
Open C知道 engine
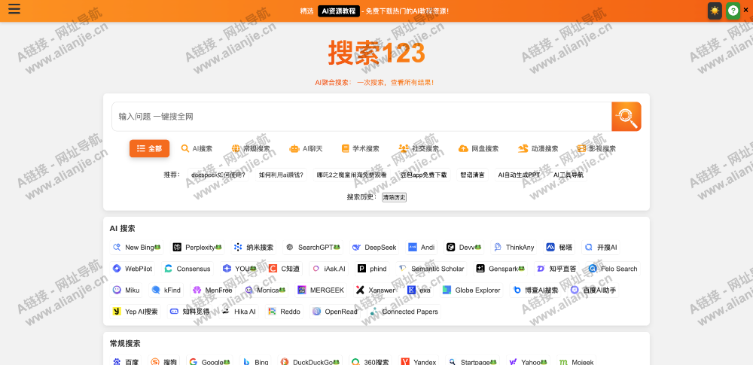tap(285, 269)
